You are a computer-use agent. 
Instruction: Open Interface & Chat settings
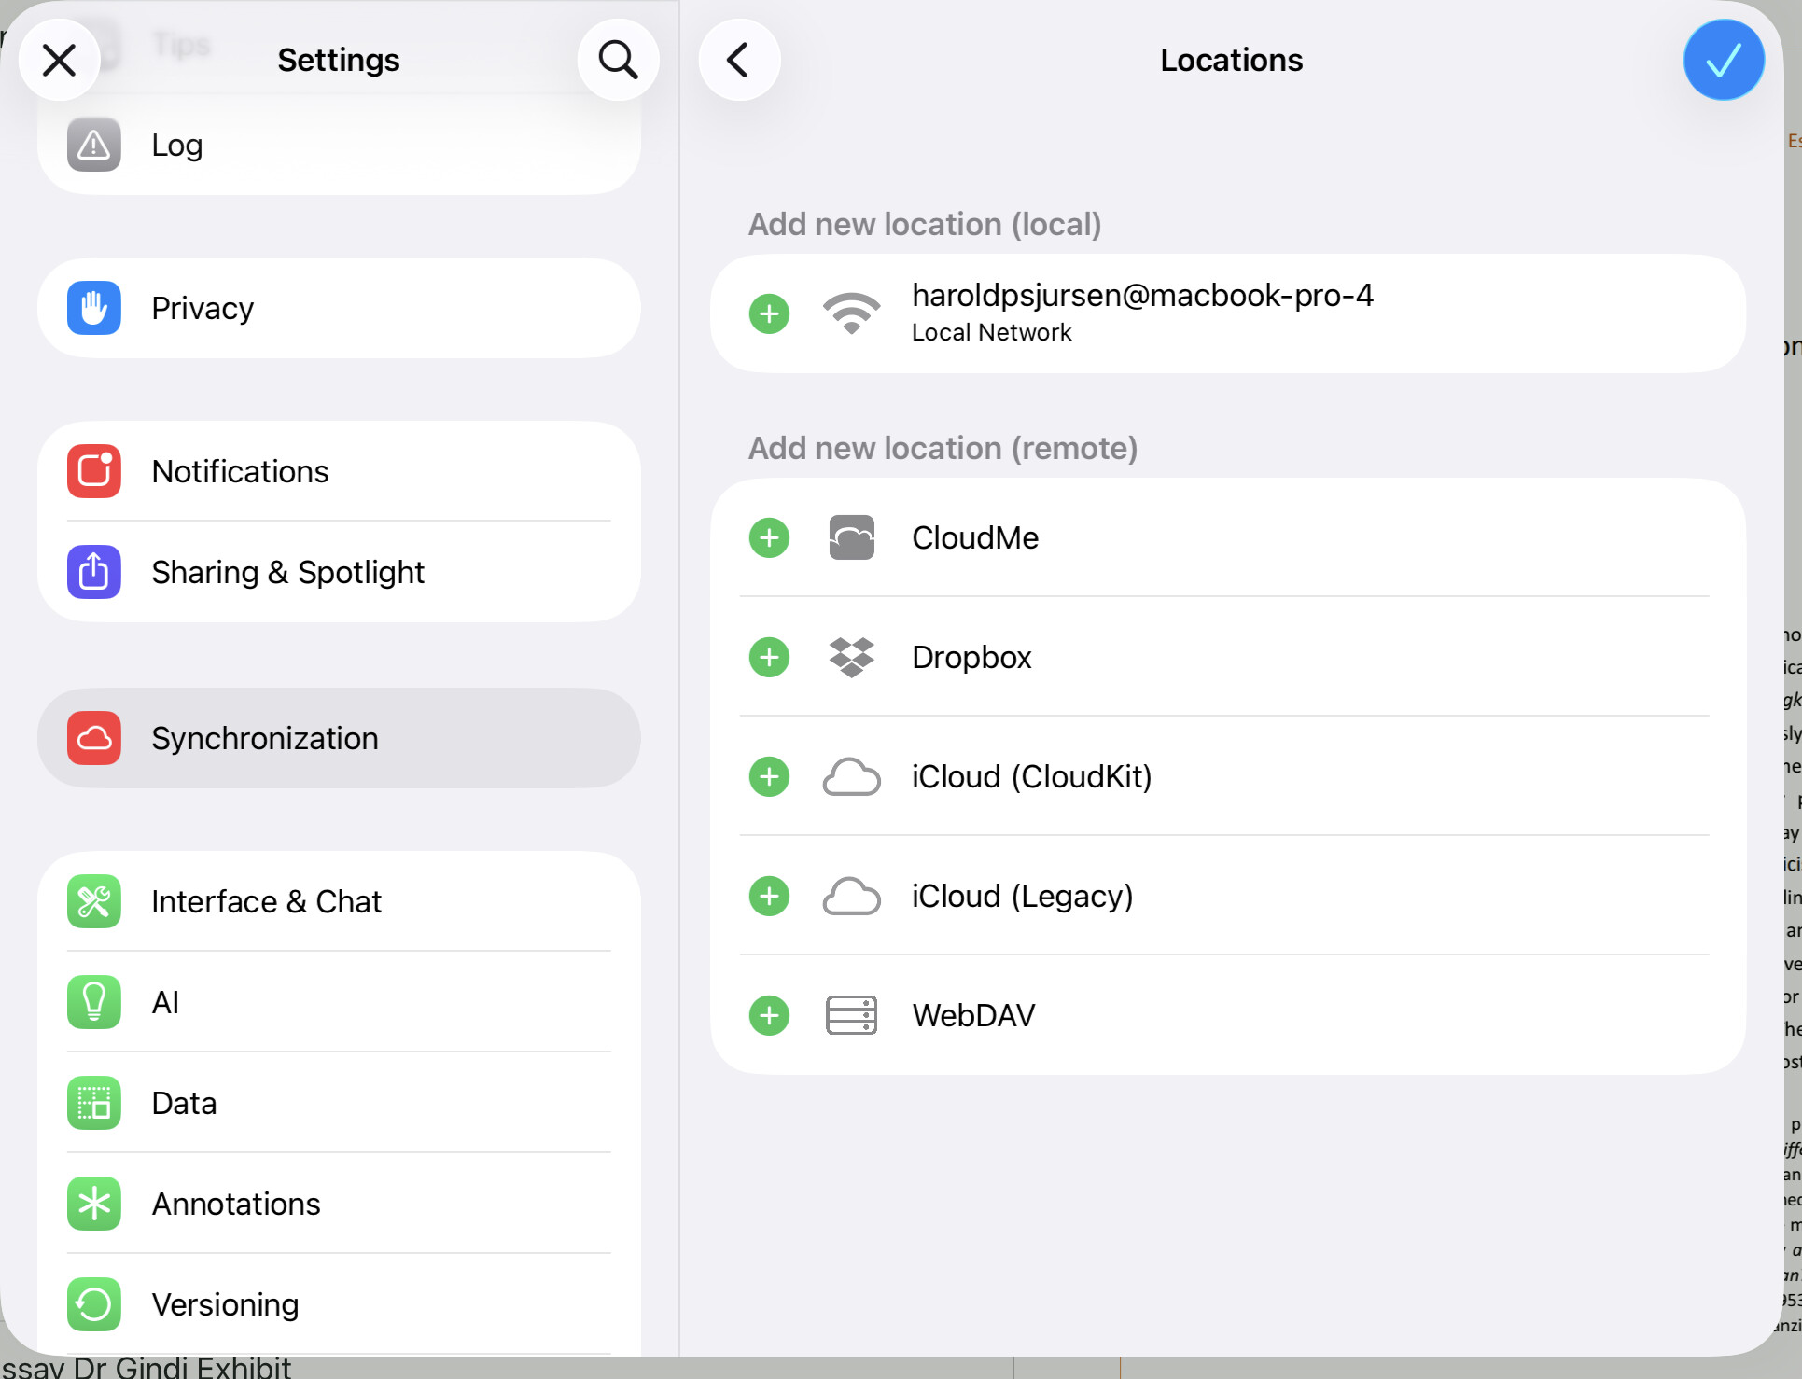click(x=339, y=902)
